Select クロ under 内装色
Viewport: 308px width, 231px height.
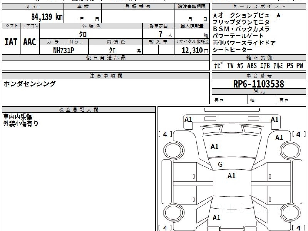[x=112, y=50]
